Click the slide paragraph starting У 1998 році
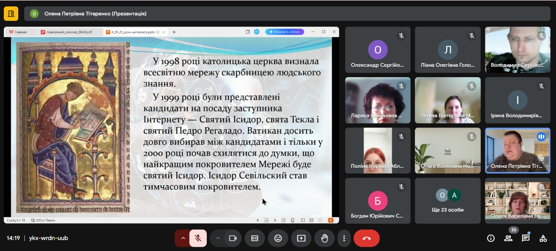Image resolution: width=556 pixels, height=251 pixels. coord(232,72)
